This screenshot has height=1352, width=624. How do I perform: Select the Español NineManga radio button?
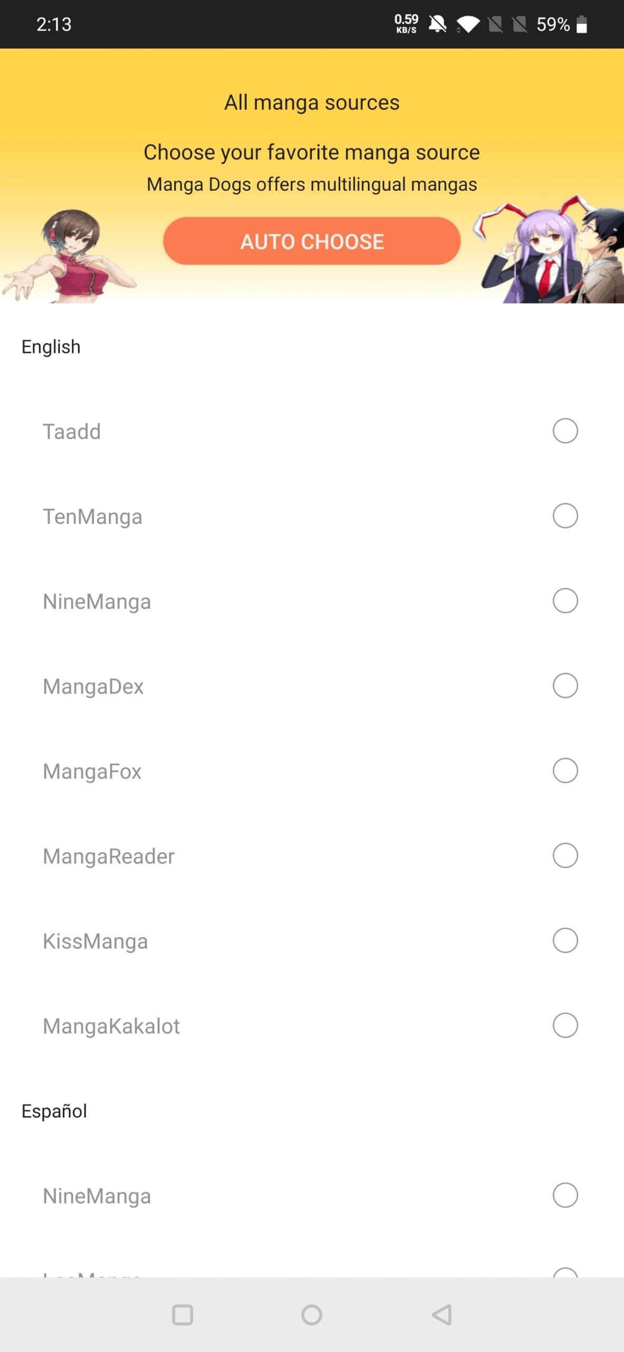click(x=565, y=1195)
